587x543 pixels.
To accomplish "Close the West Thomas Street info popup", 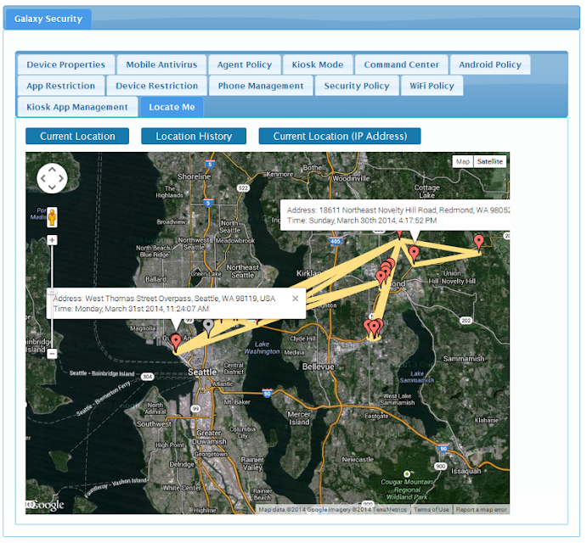I will click(295, 299).
